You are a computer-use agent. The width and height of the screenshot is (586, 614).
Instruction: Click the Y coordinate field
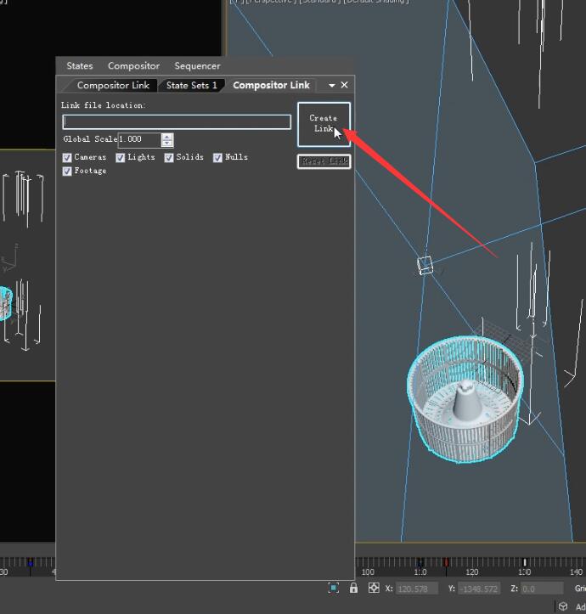(479, 589)
